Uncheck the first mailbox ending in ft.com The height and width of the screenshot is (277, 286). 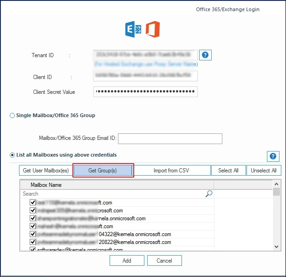pos(32,203)
